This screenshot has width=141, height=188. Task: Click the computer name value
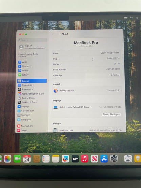pos(110,53)
